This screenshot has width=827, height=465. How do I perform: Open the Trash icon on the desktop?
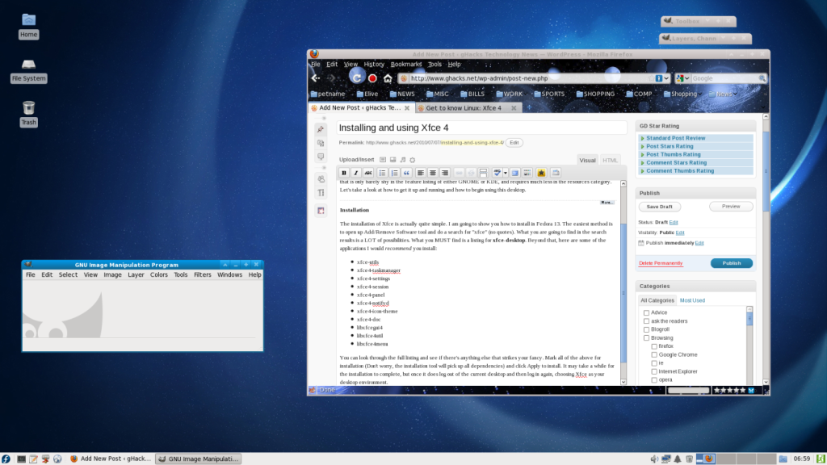click(x=28, y=108)
